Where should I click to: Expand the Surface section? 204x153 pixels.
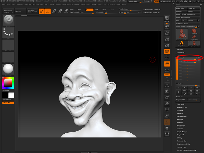[x=180, y=113]
